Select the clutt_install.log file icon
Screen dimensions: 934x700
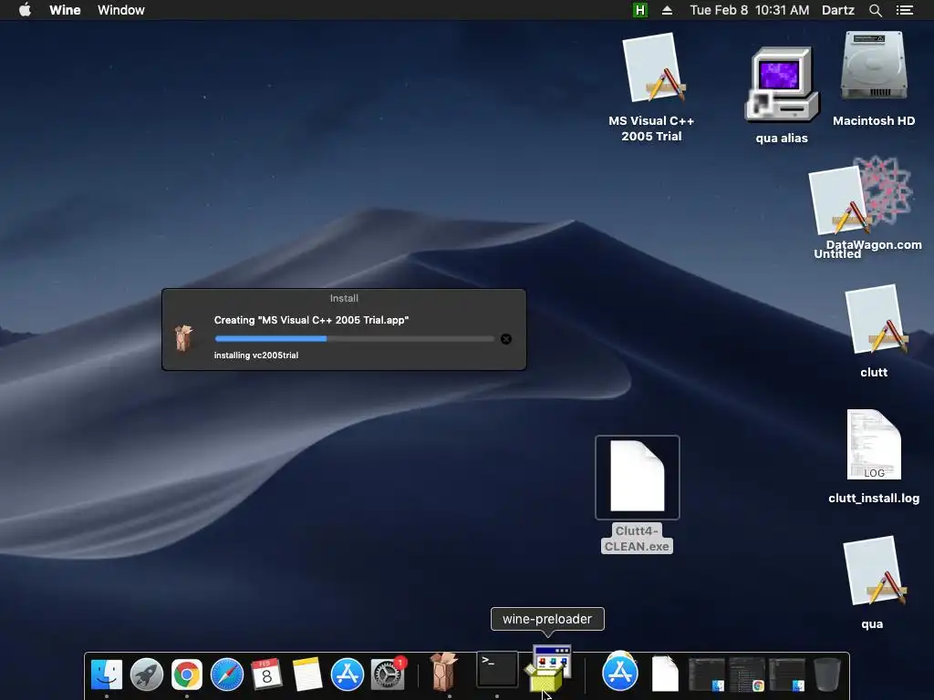tap(874, 445)
